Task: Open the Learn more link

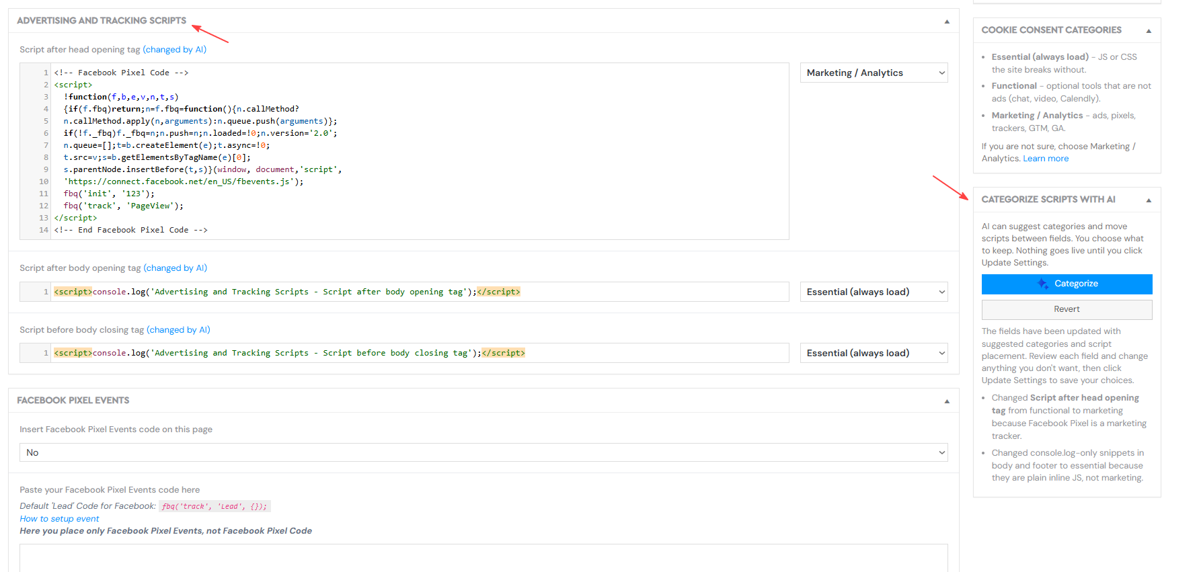Action: pos(1046,159)
